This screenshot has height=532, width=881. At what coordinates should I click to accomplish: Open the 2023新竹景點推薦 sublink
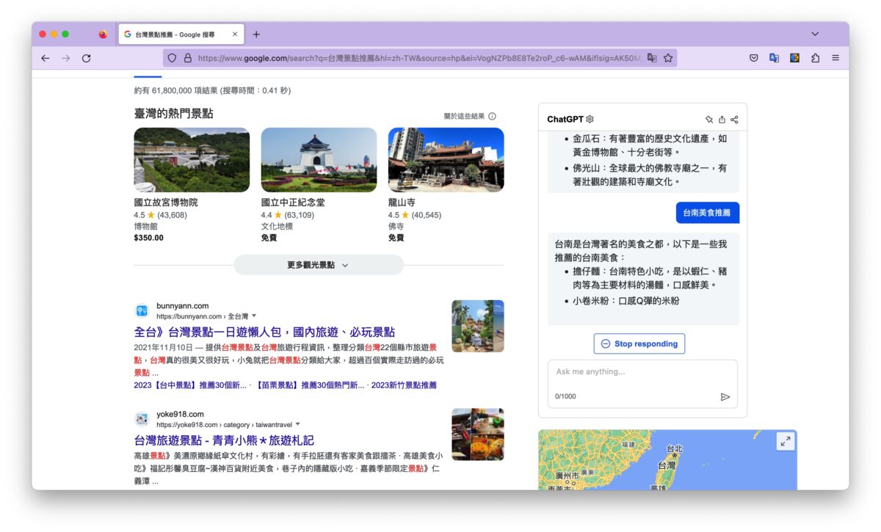[x=404, y=385]
